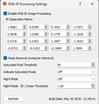Decrement the 0.0302 matrix value
This screenshot has height=104, width=99.
[x=46, y=42]
